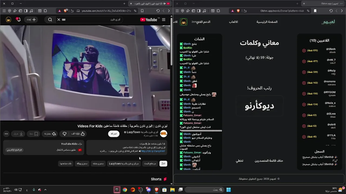Open Brave Shields icon in YouTube window

[x=66, y=11]
